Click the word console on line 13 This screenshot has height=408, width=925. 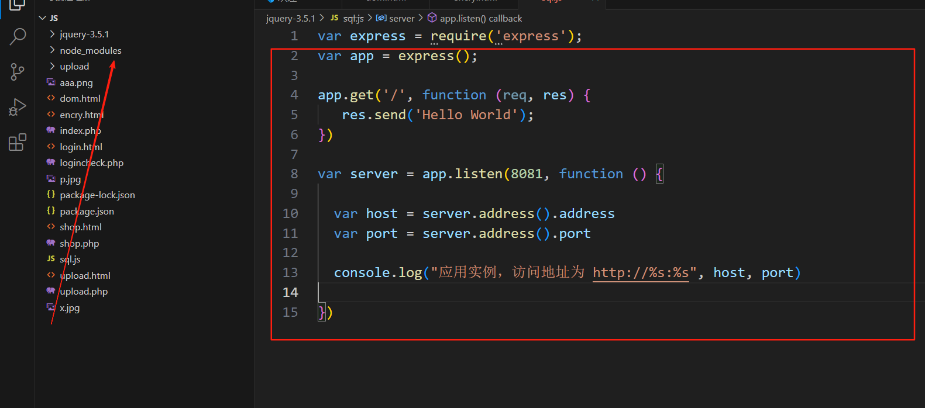[362, 273]
